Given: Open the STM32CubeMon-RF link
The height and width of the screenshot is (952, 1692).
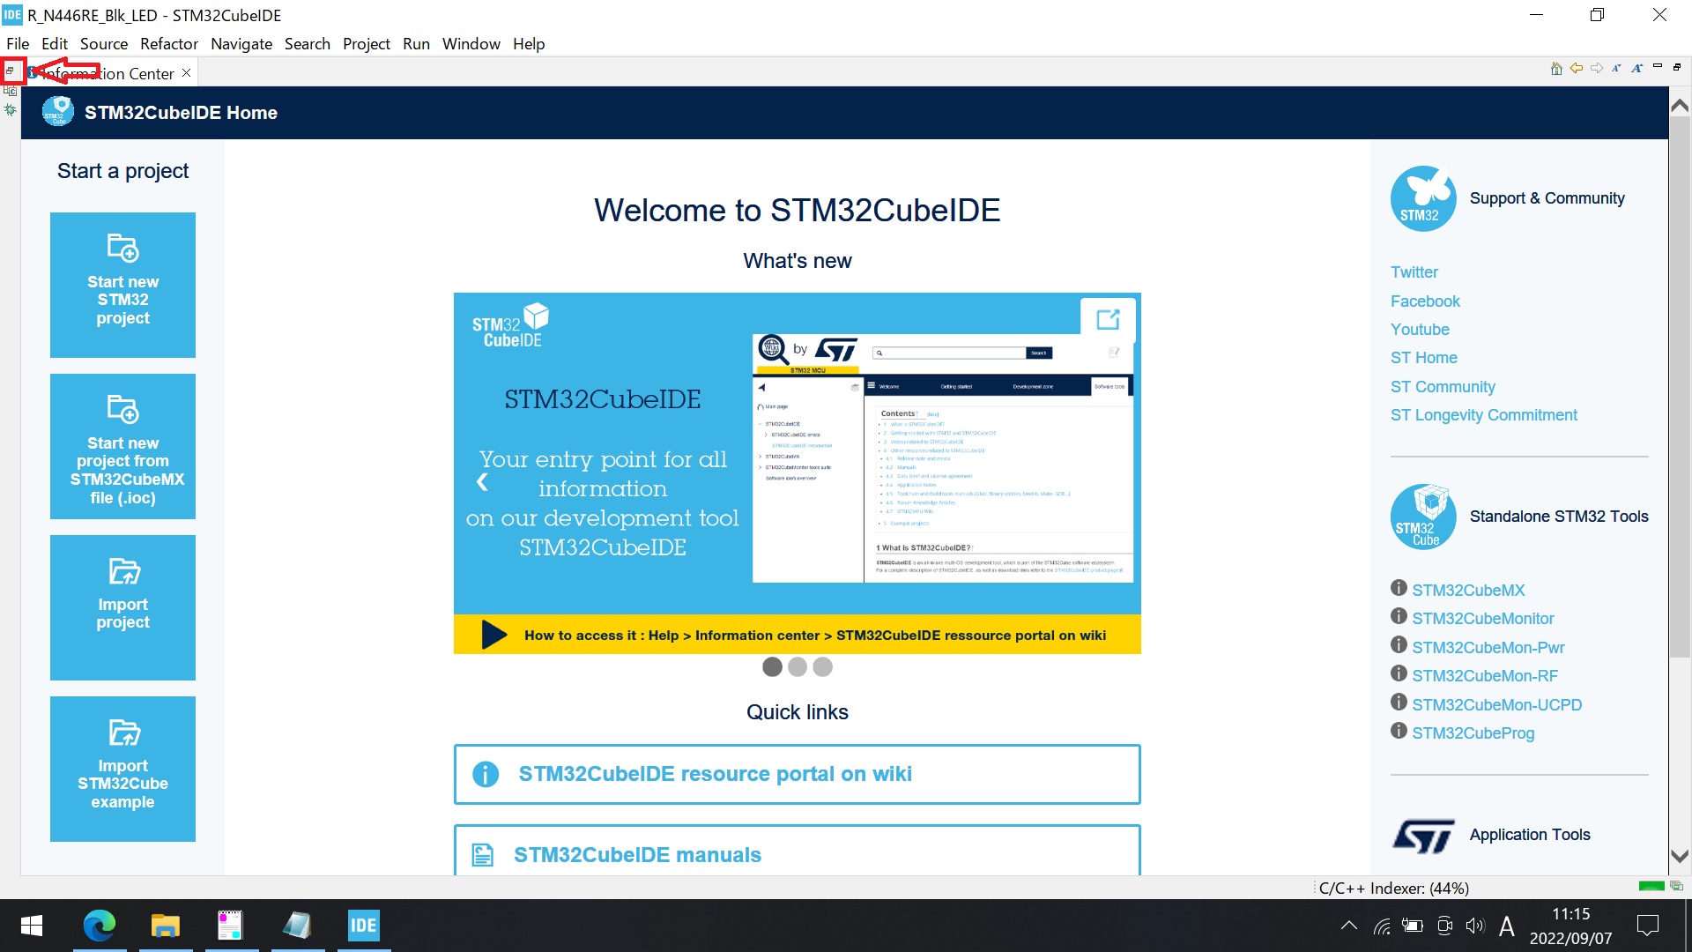Looking at the screenshot, I should [x=1485, y=676].
